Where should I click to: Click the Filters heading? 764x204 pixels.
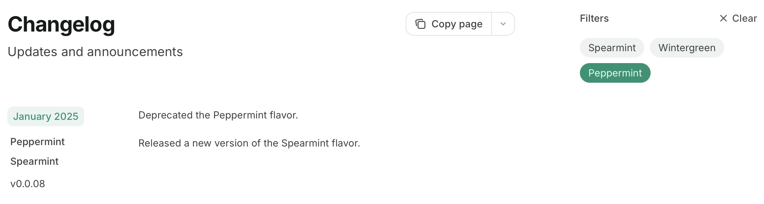pos(594,18)
